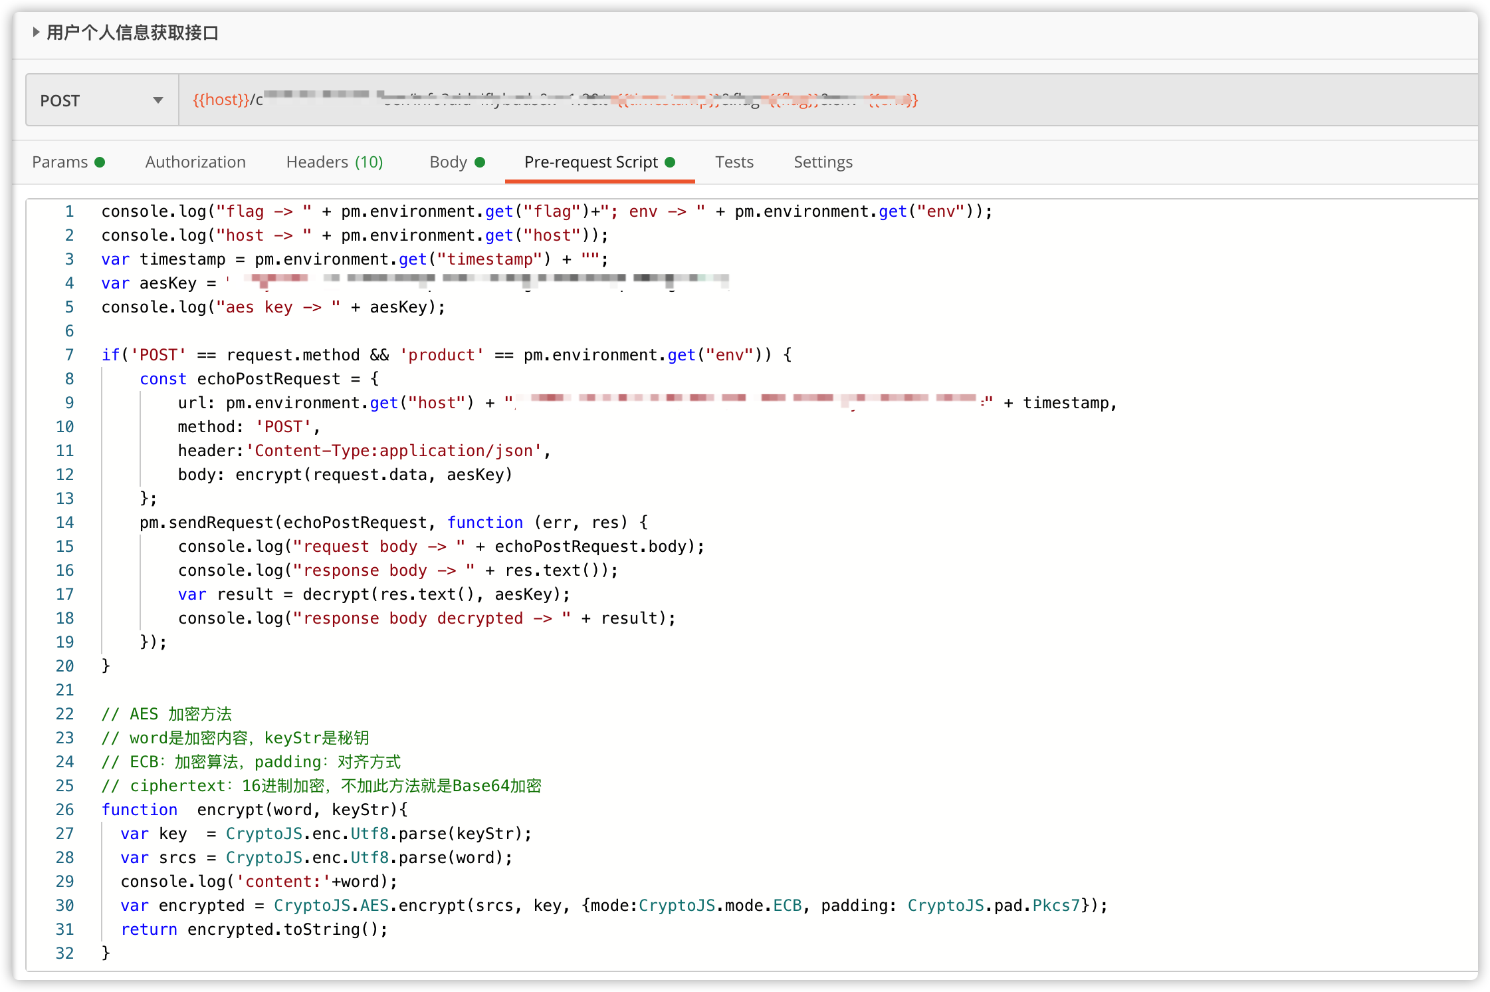Click the {{host}} variable in the URL
This screenshot has width=1490, height=992.
[221, 100]
